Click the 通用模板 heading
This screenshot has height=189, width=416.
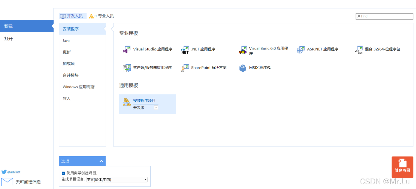128,86
